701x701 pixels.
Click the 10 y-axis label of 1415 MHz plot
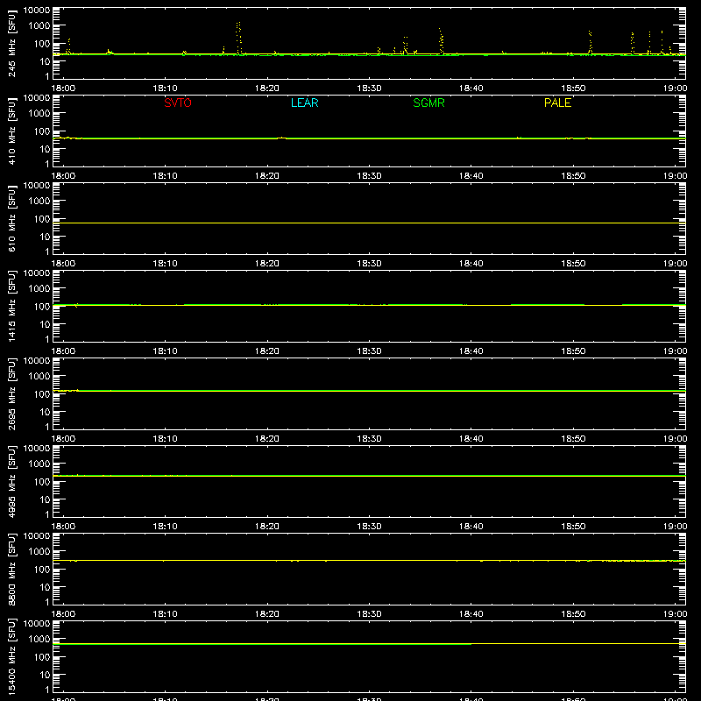click(x=45, y=324)
